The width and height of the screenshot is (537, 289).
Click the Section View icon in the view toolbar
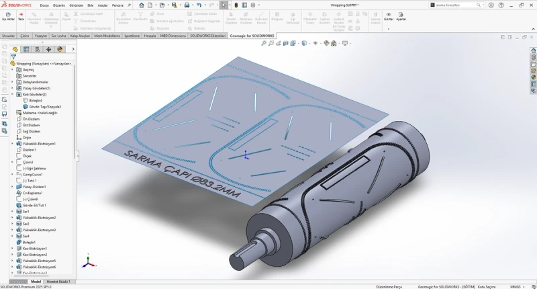click(x=286, y=43)
